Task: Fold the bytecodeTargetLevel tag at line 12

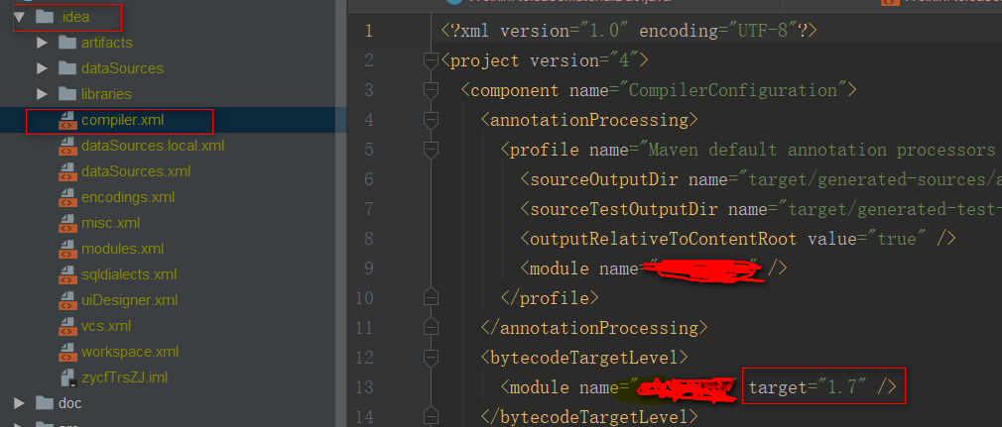Action: tap(431, 357)
